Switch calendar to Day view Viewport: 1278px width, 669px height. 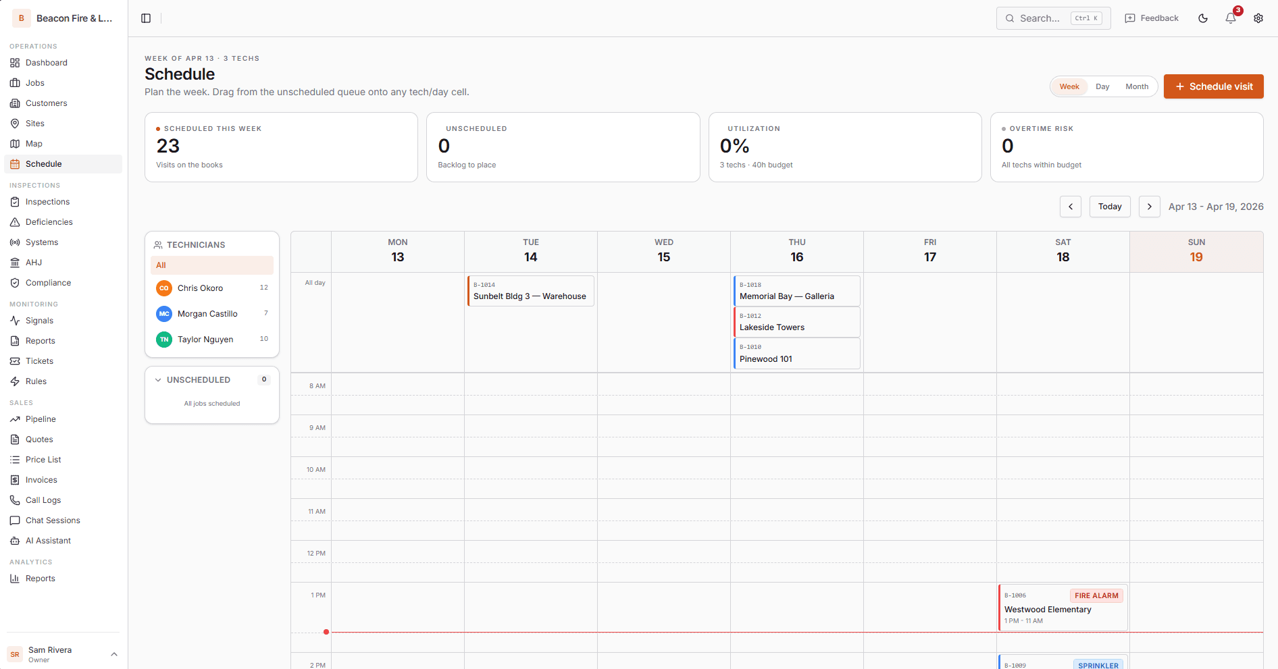(x=1102, y=86)
